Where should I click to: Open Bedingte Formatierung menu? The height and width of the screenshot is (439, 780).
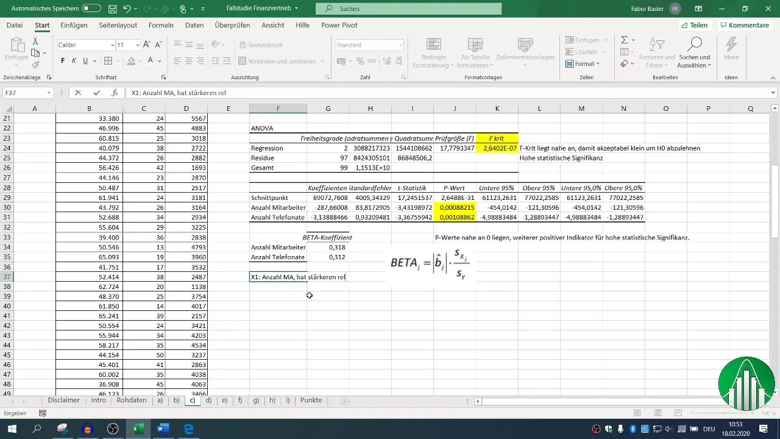pyautogui.click(x=433, y=53)
